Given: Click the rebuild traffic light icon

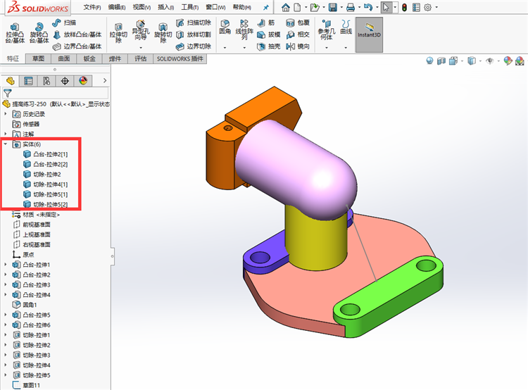Looking at the screenshot, I should (x=404, y=7).
